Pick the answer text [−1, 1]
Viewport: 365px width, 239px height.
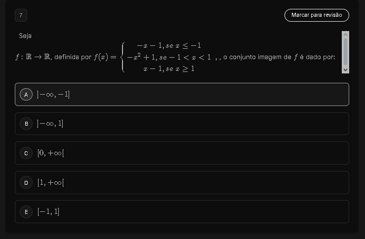48,212
